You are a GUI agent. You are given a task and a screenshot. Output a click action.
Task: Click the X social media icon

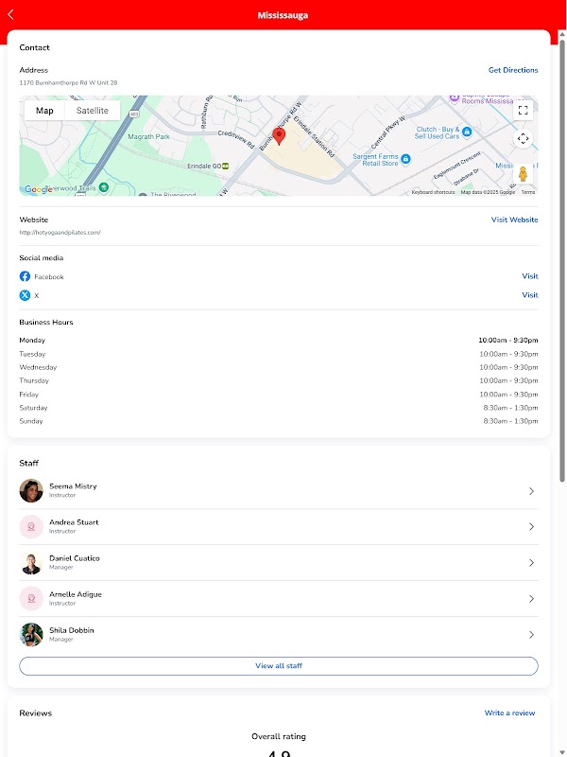pos(25,295)
